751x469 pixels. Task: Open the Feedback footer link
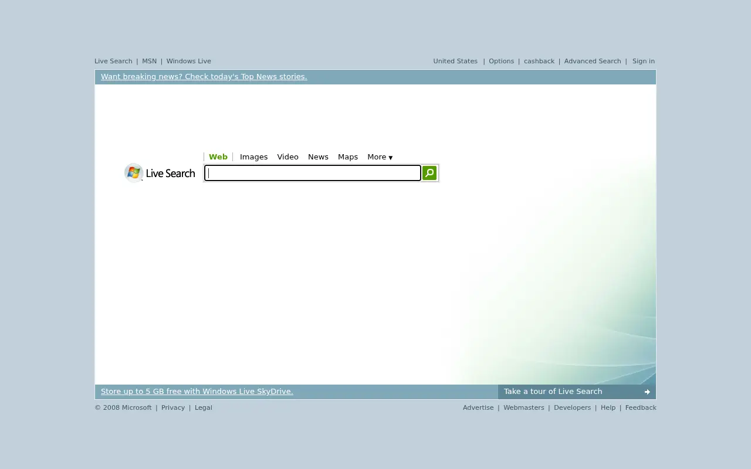(641, 407)
